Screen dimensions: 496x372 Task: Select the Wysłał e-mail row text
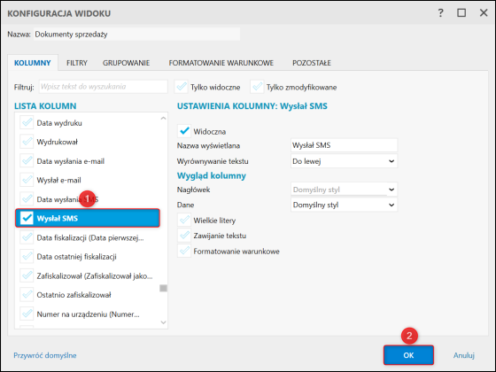pyautogui.click(x=58, y=180)
